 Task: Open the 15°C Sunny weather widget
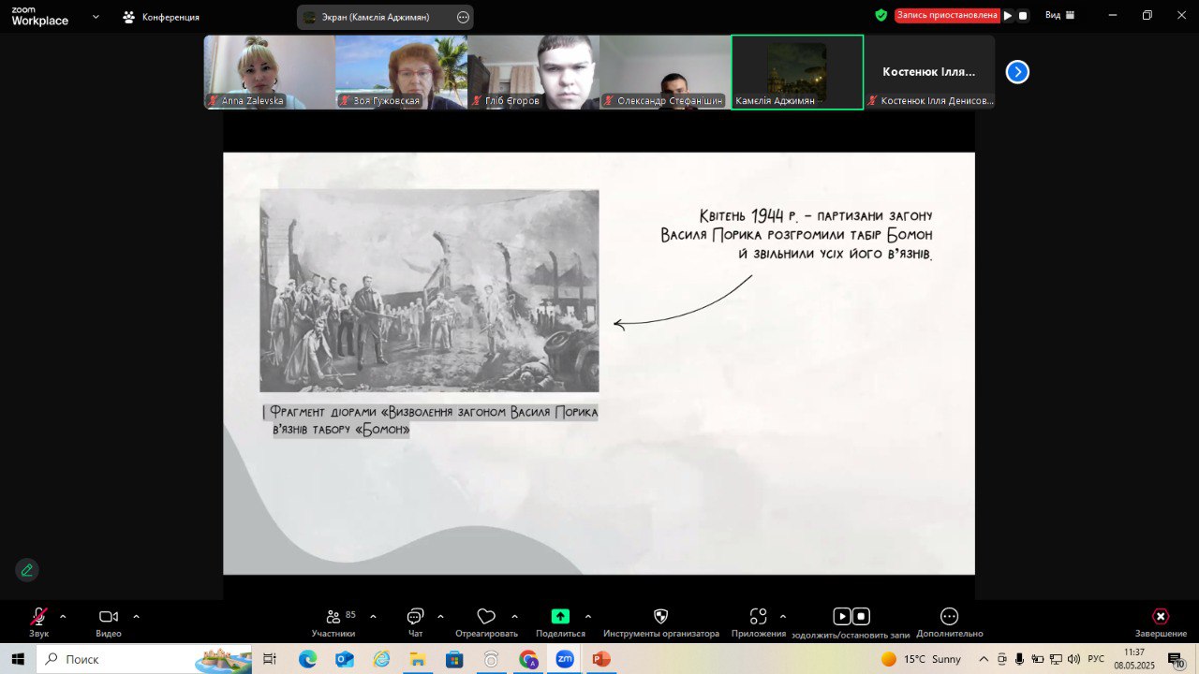pyautogui.click(x=922, y=659)
